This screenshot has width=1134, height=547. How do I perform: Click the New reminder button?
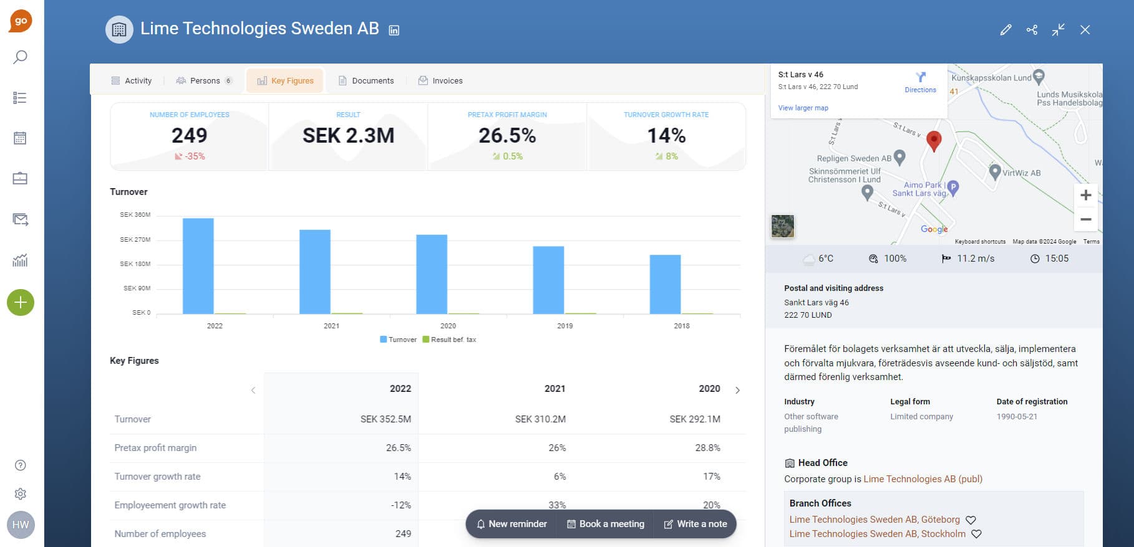[512, 525]
